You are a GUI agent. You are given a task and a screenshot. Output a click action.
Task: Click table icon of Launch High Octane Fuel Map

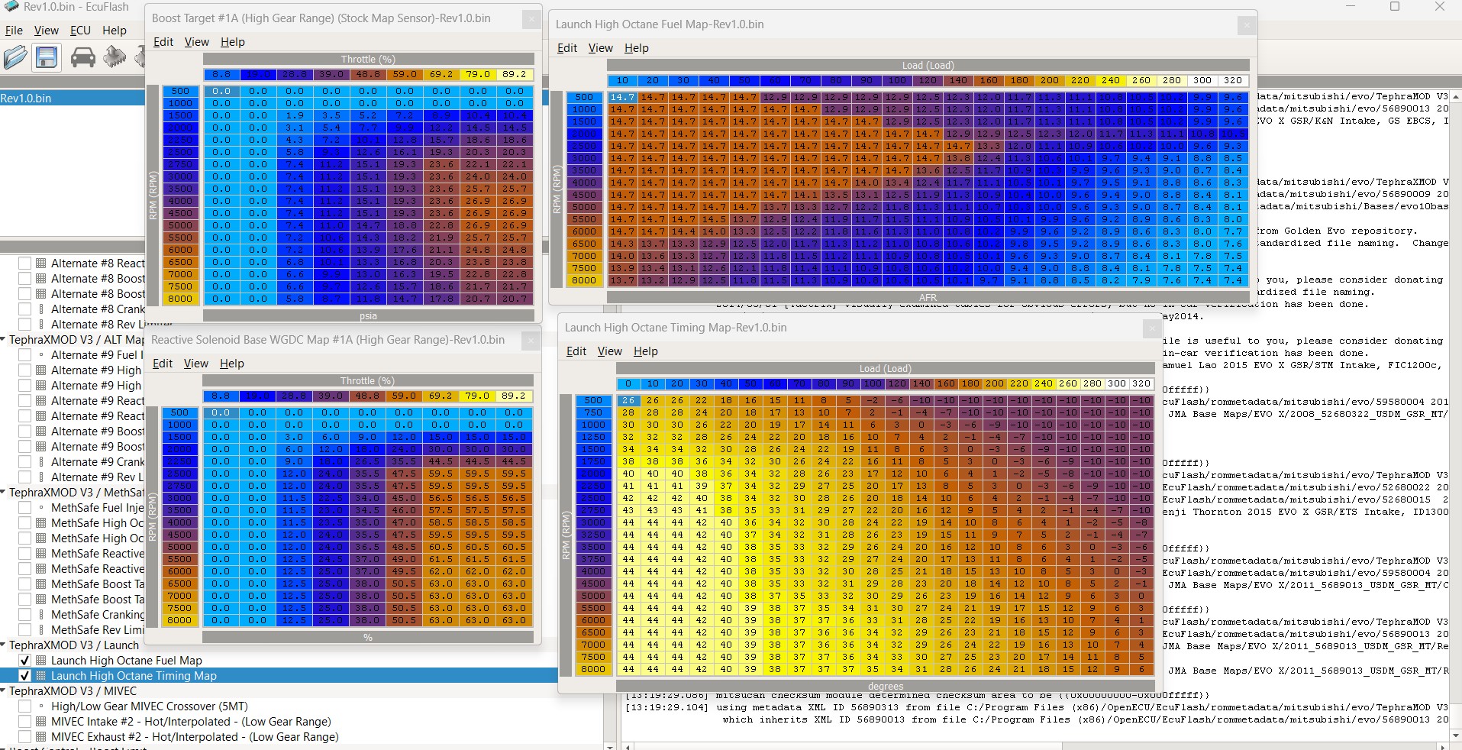pos(41,661)
